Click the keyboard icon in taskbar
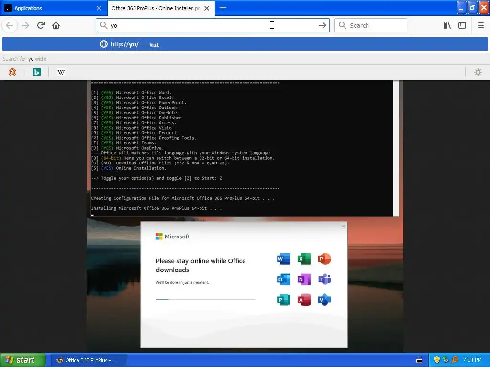The height and width of the screenshot is (367, 490). pyautogui.click(x=419, y=360)
